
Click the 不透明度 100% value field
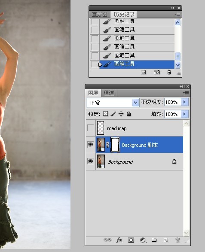tap(173, 102)
